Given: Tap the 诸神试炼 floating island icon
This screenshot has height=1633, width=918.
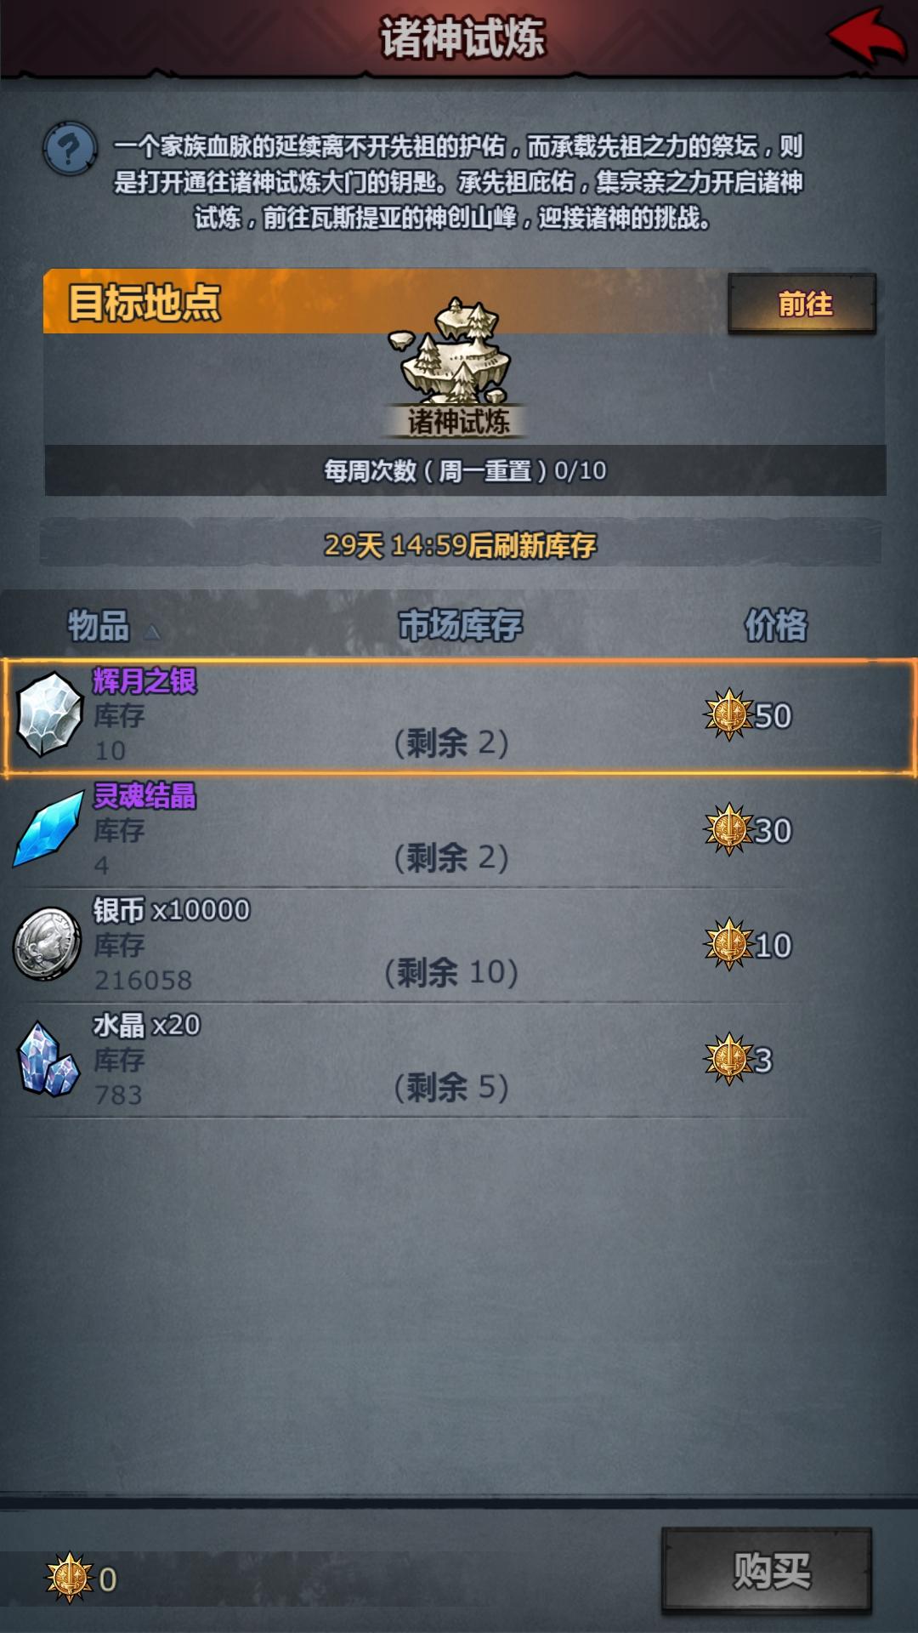Looking at the screenshot, I should click(x=457, y=351).
